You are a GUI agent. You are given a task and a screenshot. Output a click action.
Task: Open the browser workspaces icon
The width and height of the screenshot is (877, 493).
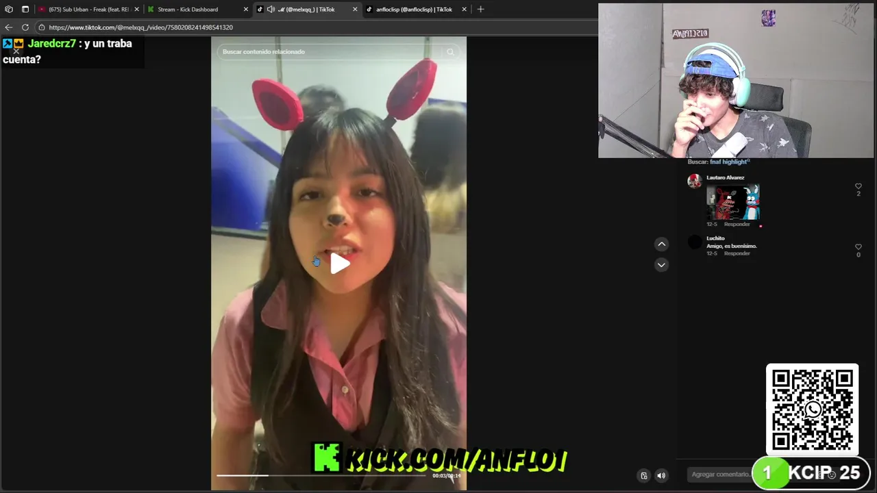point(8,10)
